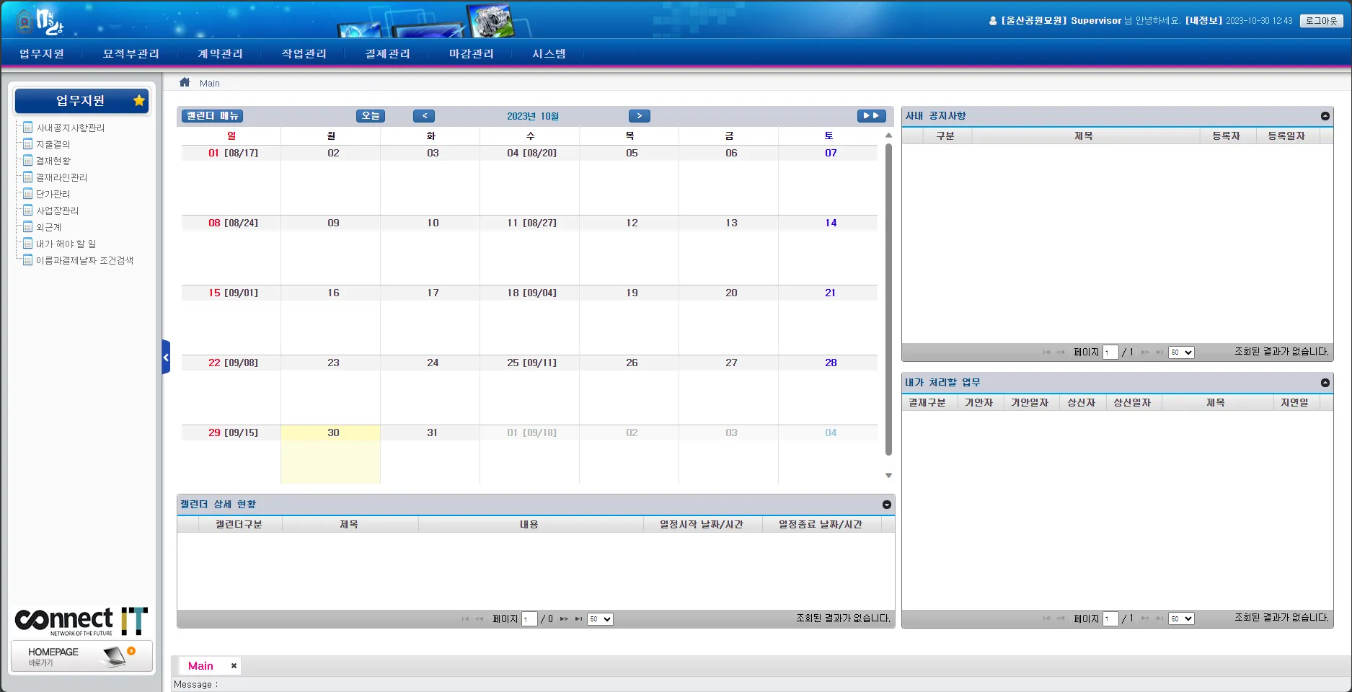Open the 마감관리 menu

pyautogui.click(x=472, y=54)
